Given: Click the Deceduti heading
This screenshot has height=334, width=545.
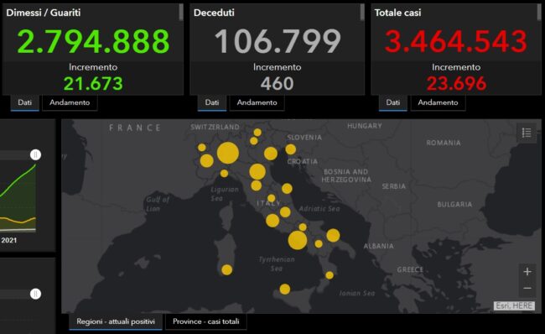Looking at the screenshot, I should [214, 13].
